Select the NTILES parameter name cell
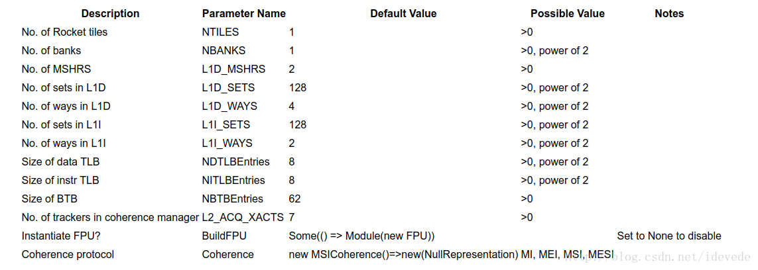 coord(220,32)
